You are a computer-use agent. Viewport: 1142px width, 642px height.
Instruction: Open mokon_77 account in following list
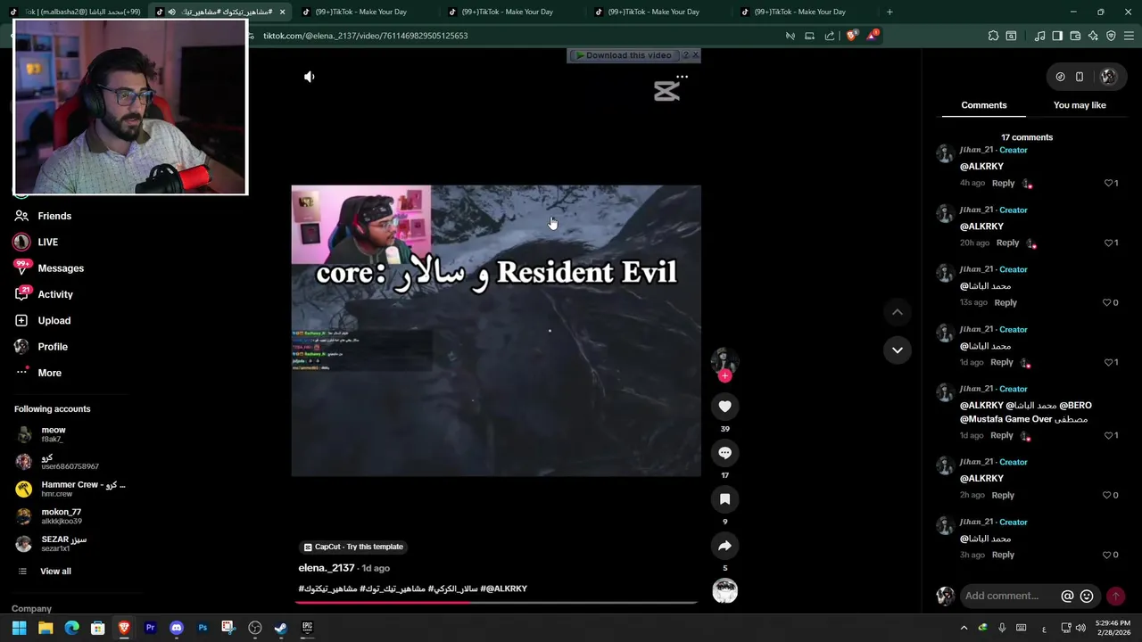[49, 516]
